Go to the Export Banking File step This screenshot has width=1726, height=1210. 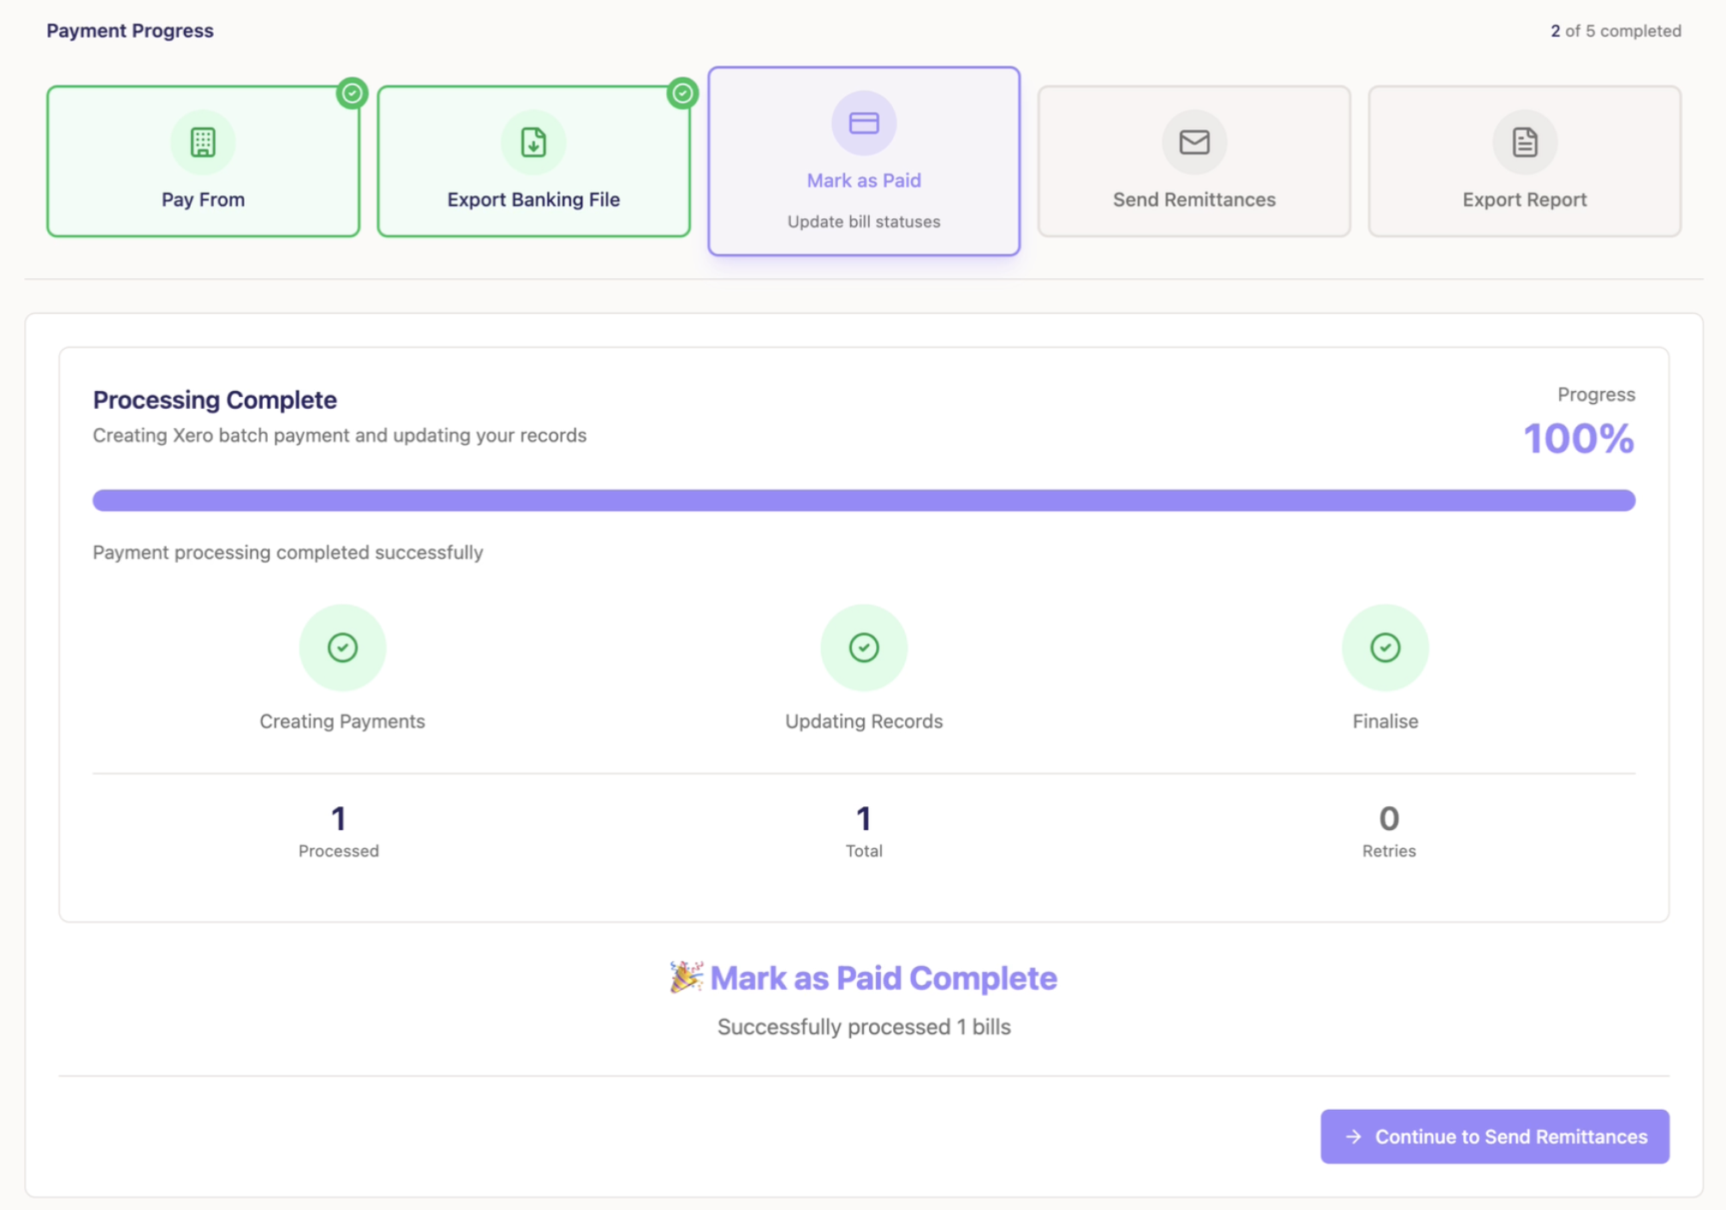pos(533,199)
